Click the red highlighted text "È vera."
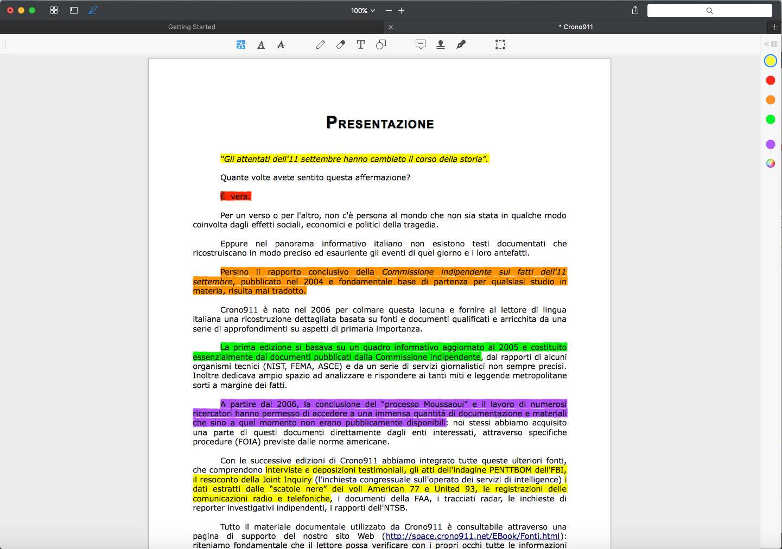782x549 pixels. (x=236, y=196)
